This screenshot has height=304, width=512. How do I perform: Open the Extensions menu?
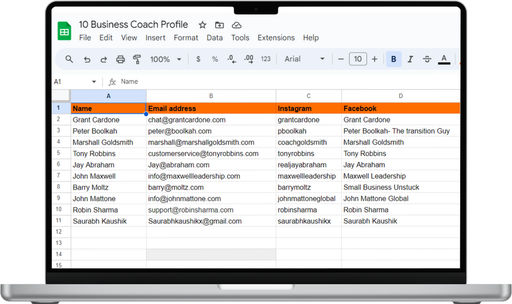(x=276, y=38)
